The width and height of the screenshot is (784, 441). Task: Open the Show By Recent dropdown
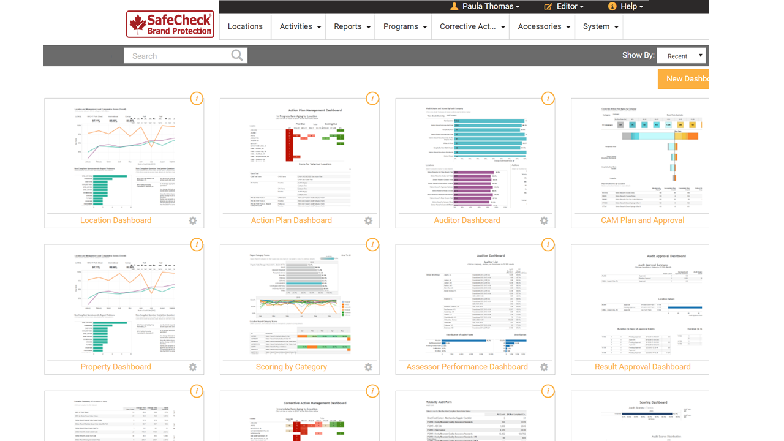(681, 55)
